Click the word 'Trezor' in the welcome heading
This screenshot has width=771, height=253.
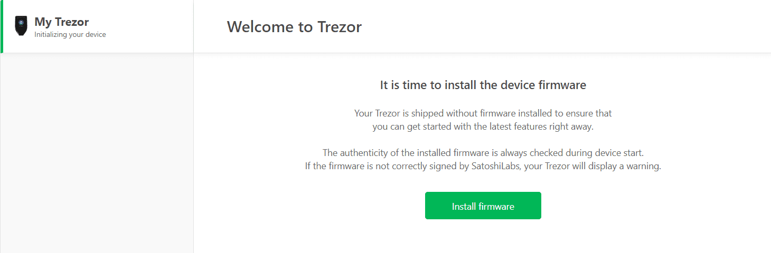[340, 27]
